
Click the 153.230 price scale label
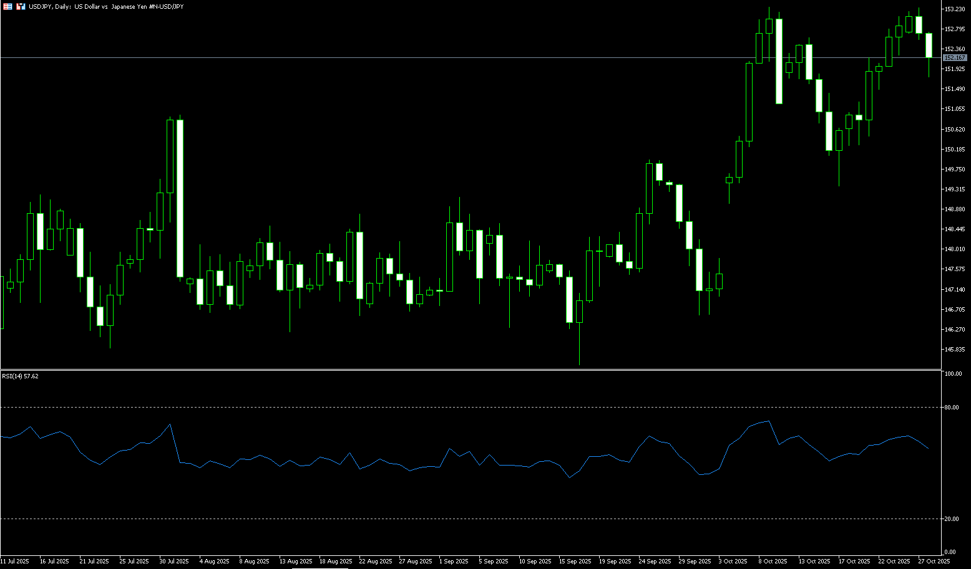click(954, 9)
